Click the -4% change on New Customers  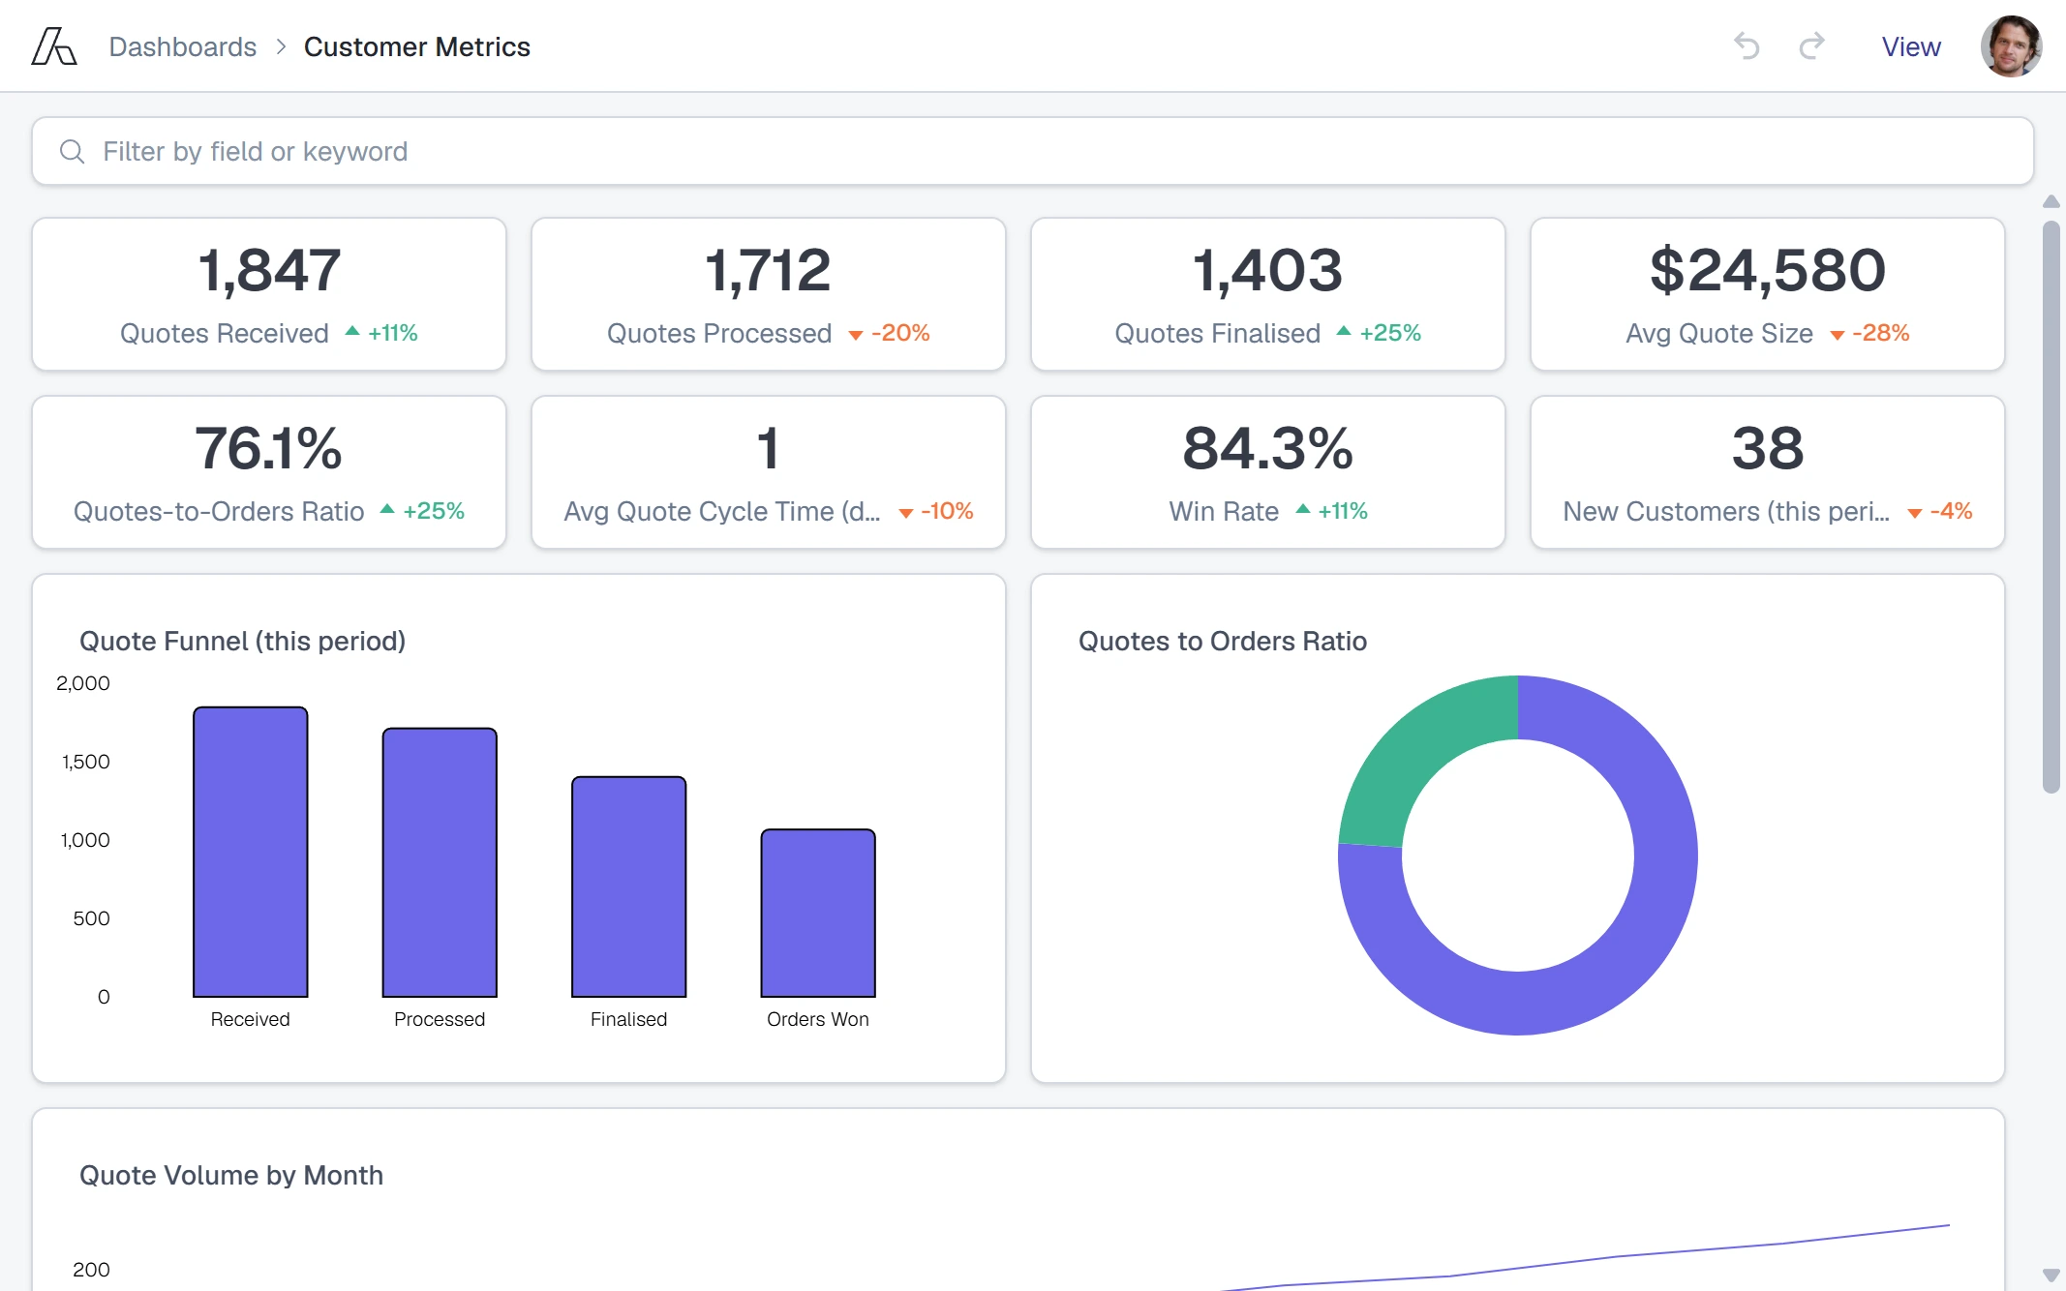pyautogui.click(x=1952, y=511)
